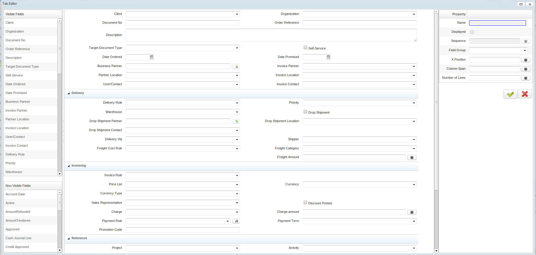536x255 pixels.
Task: Collapse the Invoicing section header
Action: click(x=69, y=166)
